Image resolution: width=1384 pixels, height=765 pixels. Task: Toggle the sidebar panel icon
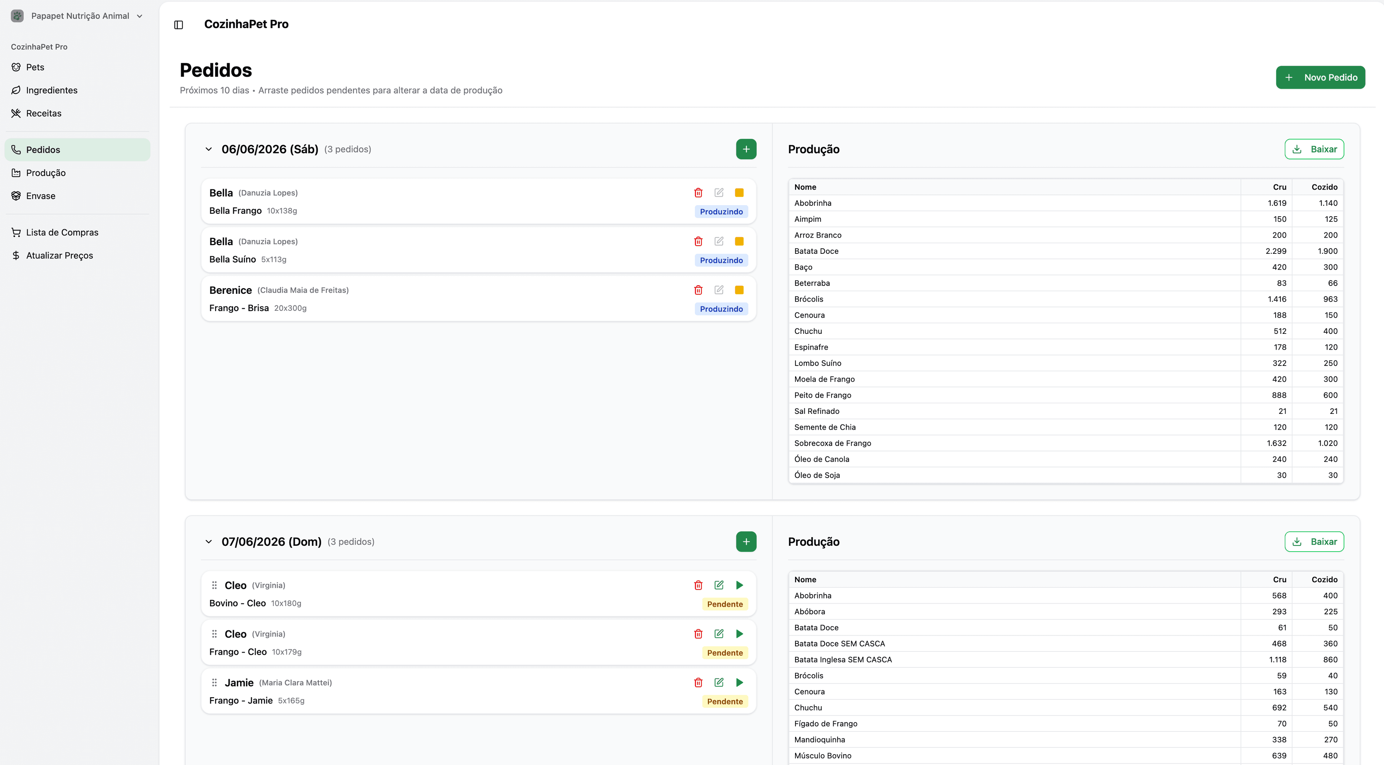click(179, 25)
